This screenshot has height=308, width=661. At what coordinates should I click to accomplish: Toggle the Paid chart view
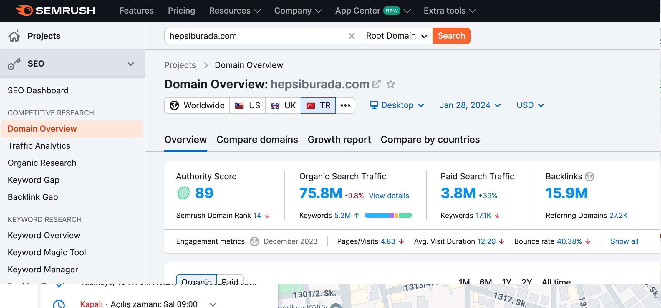point(230,281)
